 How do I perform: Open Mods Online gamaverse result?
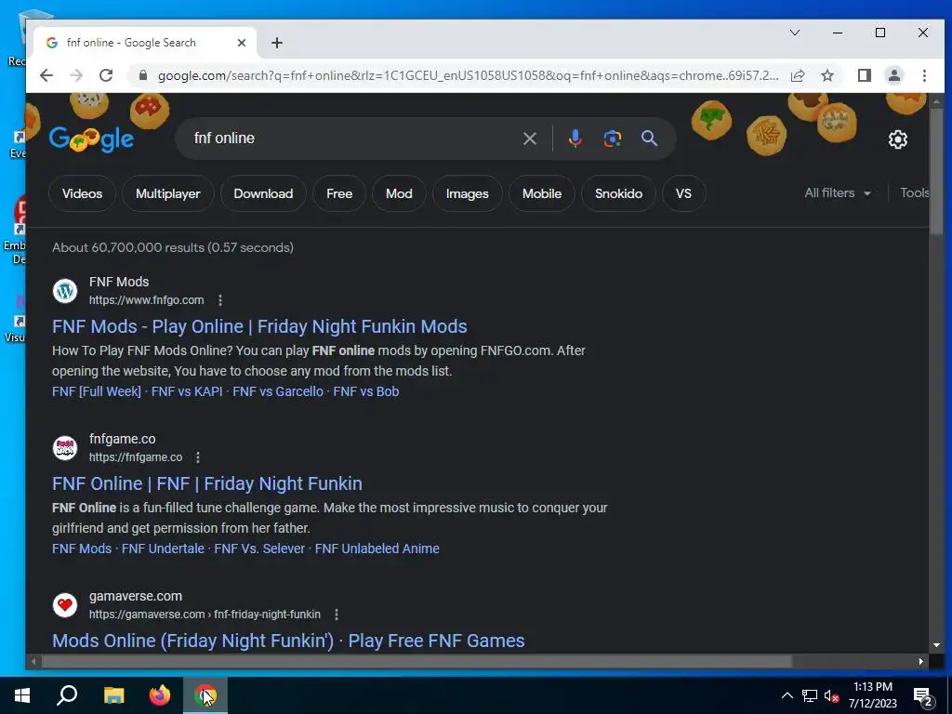(288, 641)
